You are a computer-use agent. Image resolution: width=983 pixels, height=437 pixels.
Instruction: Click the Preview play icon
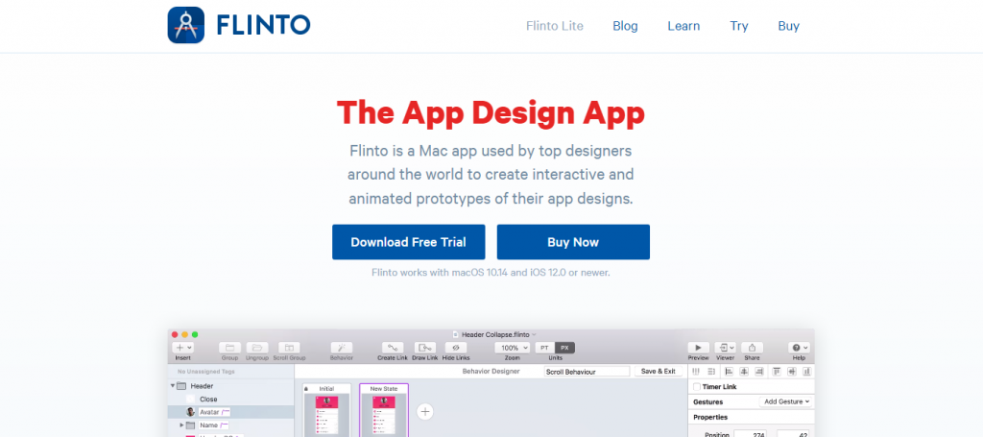click(x=699, y=348)
